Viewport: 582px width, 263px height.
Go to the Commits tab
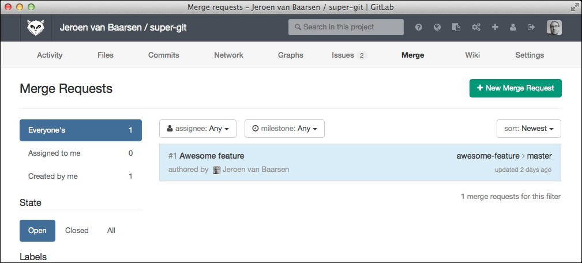tap(164, 55)
